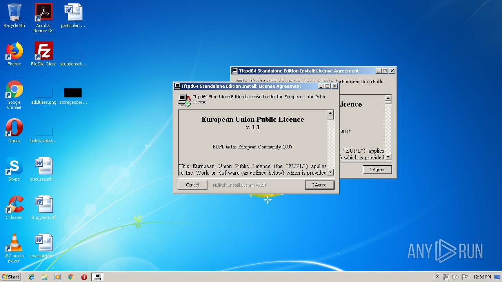Open the examplehot Word document
The height and width of the screenshot is (282, 502).
tap(44, 246)
